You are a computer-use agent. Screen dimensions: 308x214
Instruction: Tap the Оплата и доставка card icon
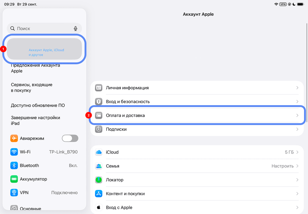[x=99, y=115]
